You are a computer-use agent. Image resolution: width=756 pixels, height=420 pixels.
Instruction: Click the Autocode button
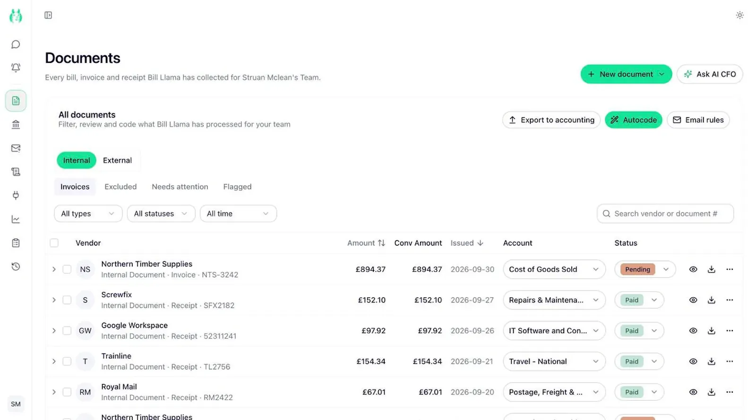tap(633, 120)
